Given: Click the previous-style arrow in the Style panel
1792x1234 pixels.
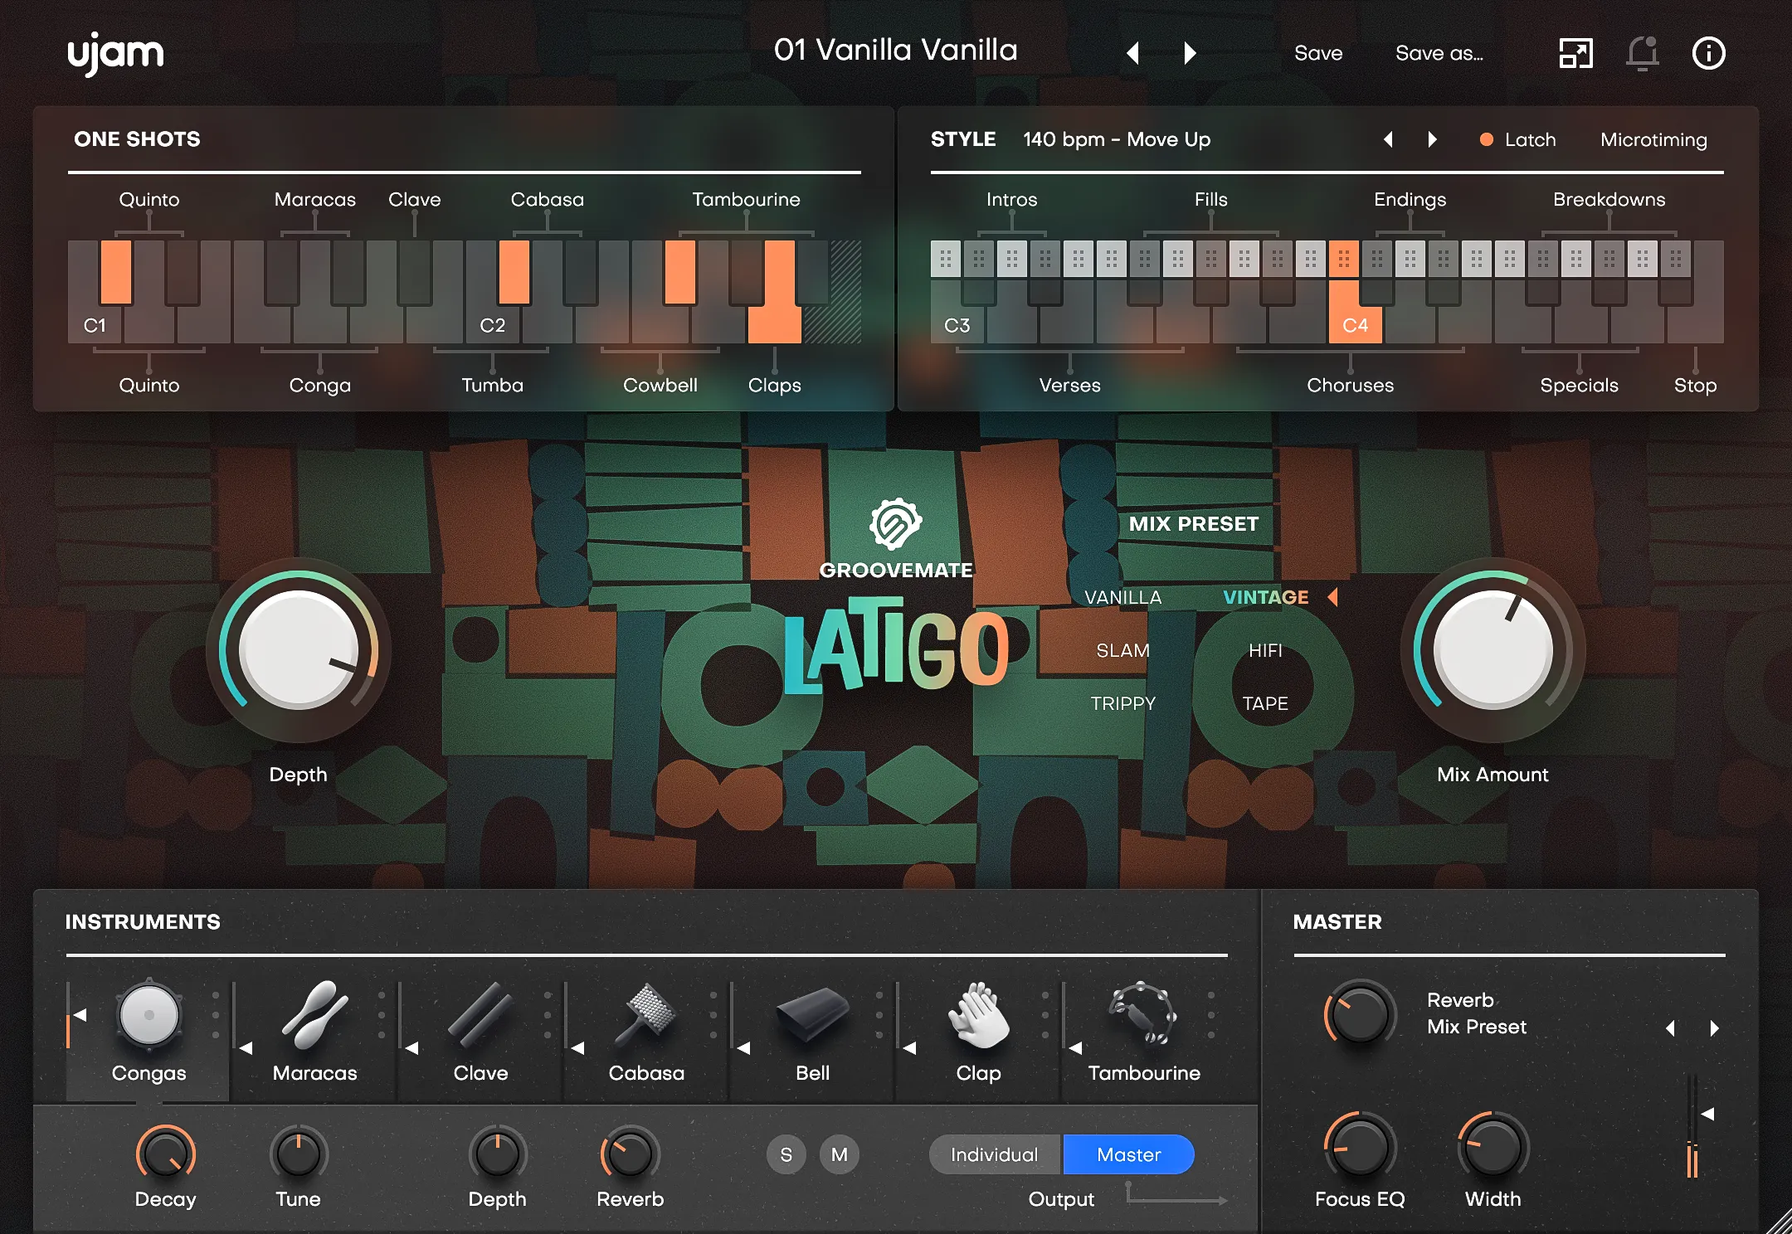Looking at the screenshot, I should pos(1388,139).
